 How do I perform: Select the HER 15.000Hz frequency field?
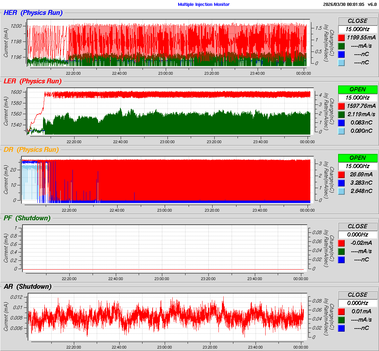(x=358, y=29)
